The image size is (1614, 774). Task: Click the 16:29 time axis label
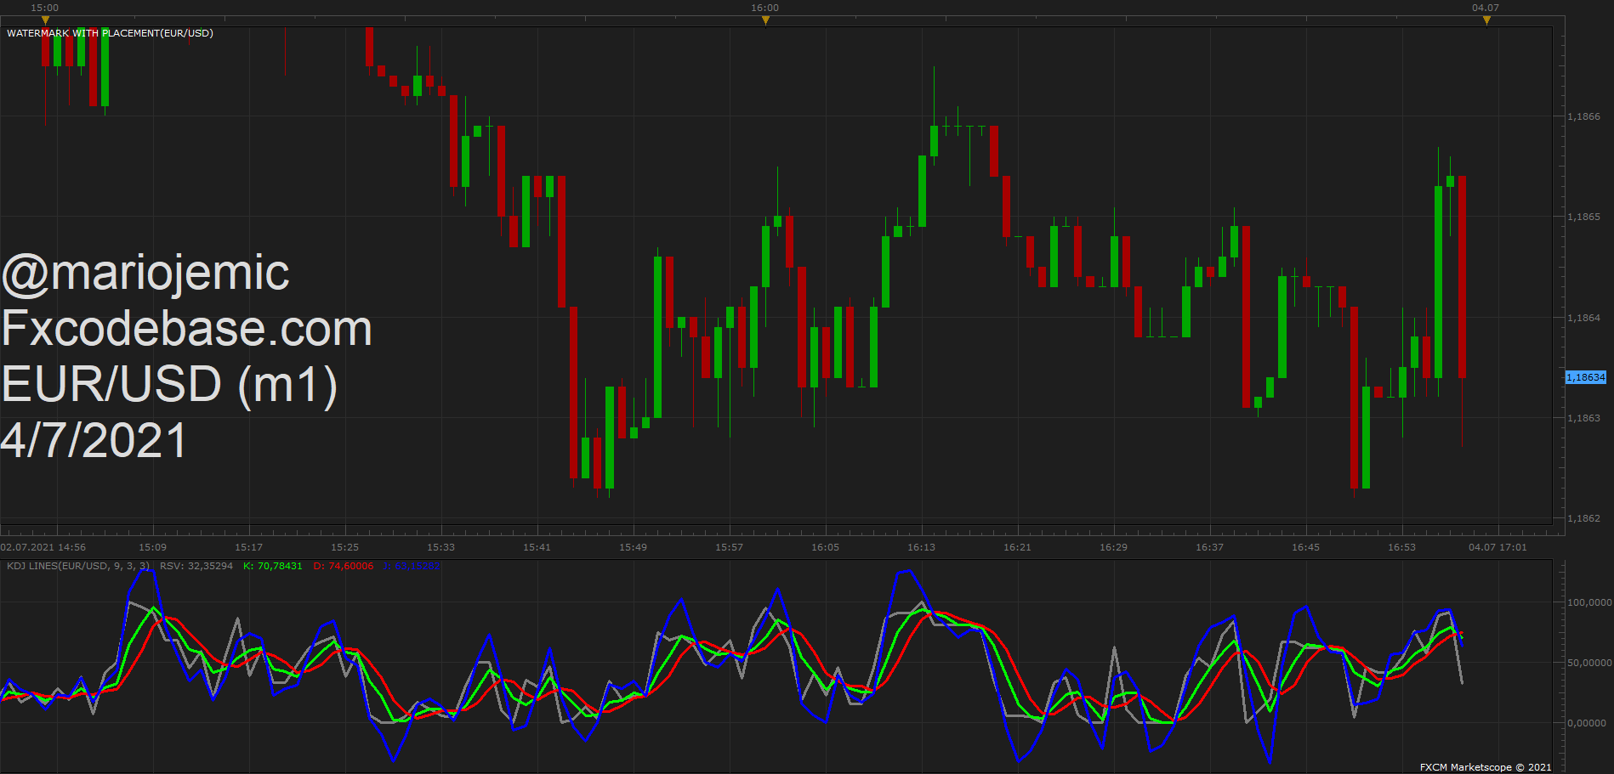pyautogui.click(x=1114, y=547)
